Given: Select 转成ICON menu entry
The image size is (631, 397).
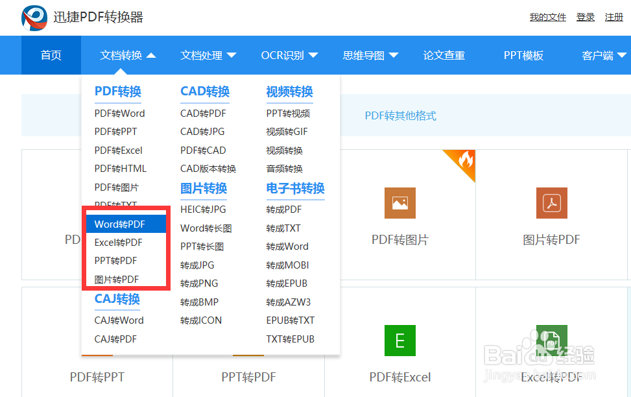Looking at the screenshot, I should click(x=201, y=320).
